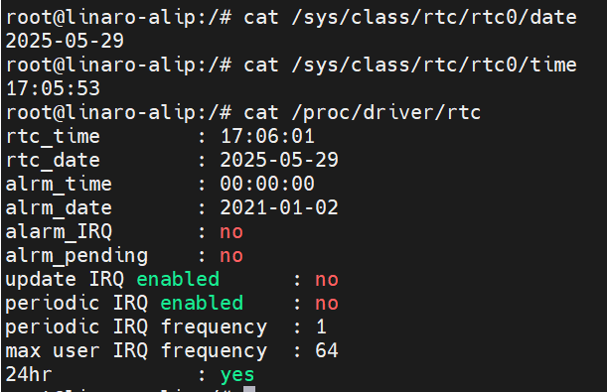Click the 'cat /sys/class/rtc/rtc0/time' command text
Image resolution: width=607 pixels, height=392 pixels.
pos(410,65)
